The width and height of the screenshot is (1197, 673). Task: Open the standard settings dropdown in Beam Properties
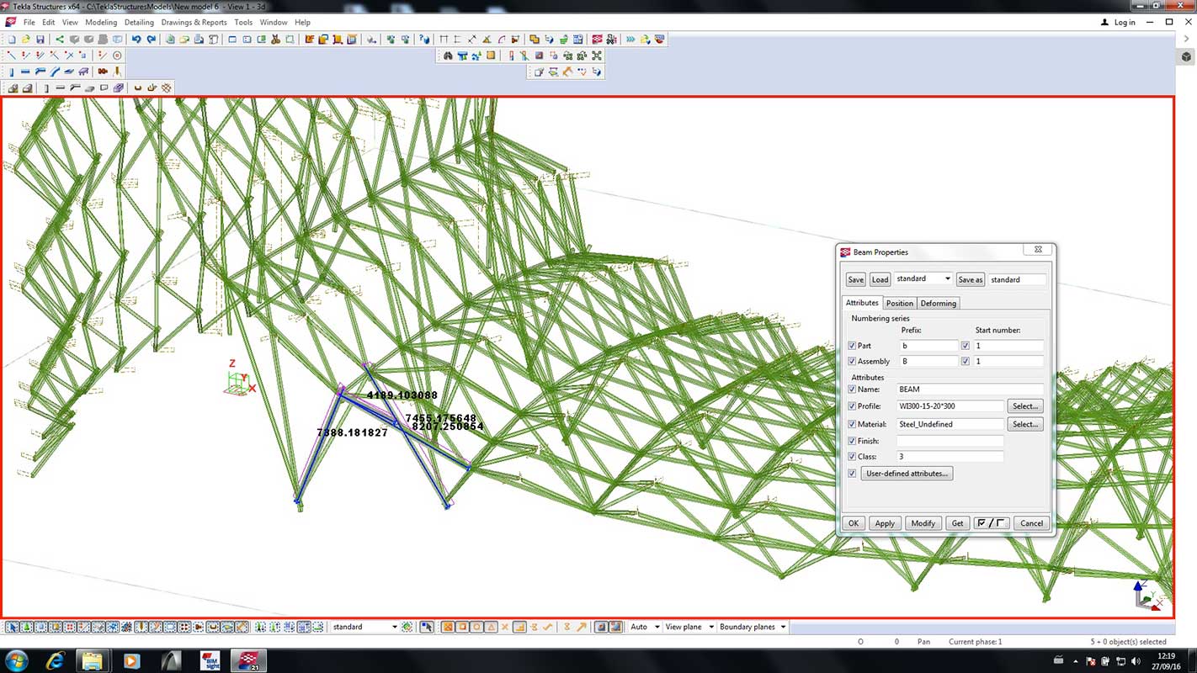[948, 278]
